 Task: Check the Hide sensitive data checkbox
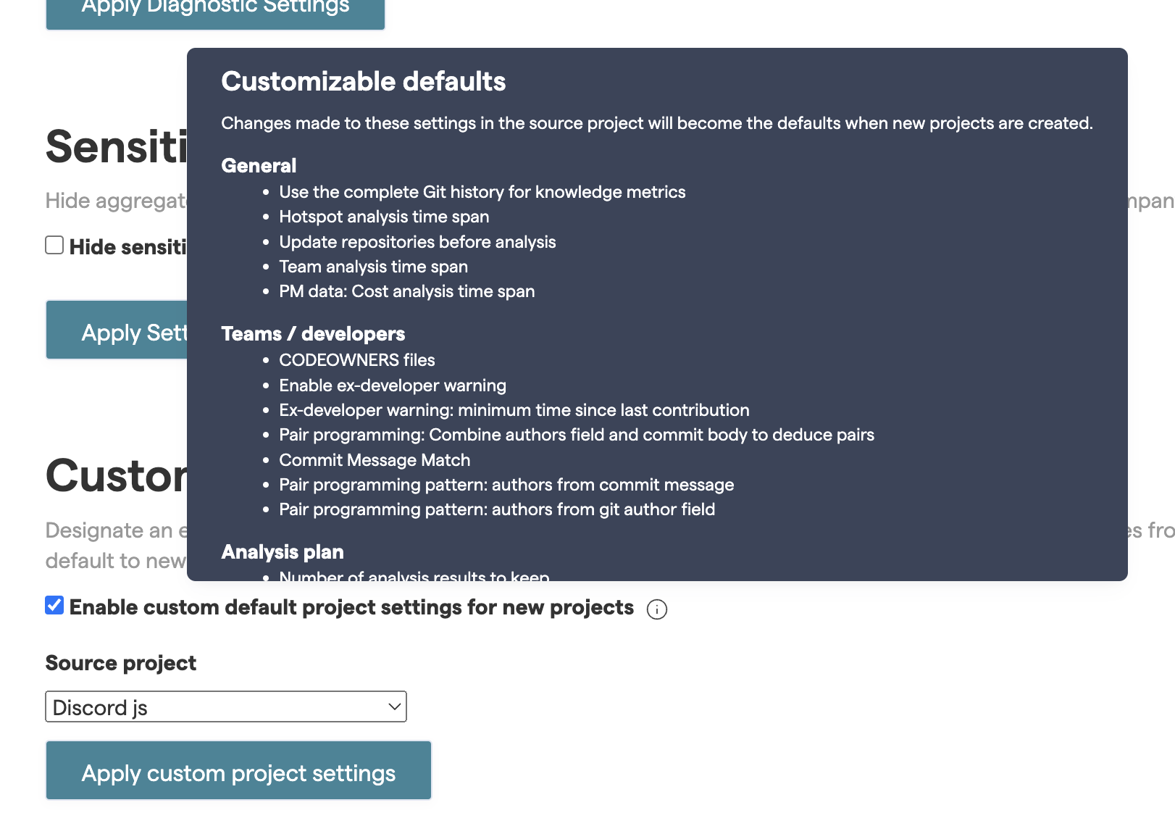pyautogui.click(x=54, y=246)
